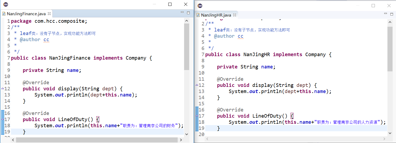
Task: Maximize the editor area in NanJingHR window
Action: 391,14
